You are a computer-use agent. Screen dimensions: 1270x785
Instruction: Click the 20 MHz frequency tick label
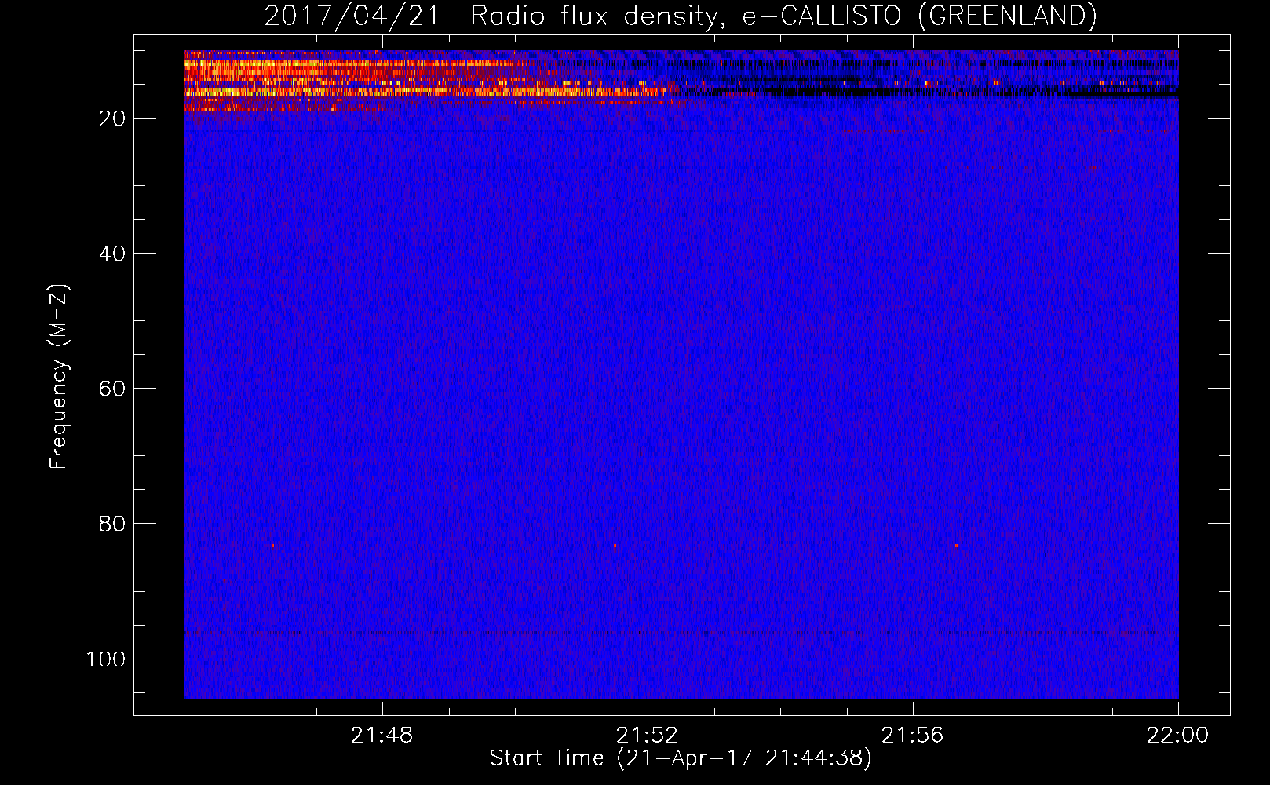tap(112, 119)
